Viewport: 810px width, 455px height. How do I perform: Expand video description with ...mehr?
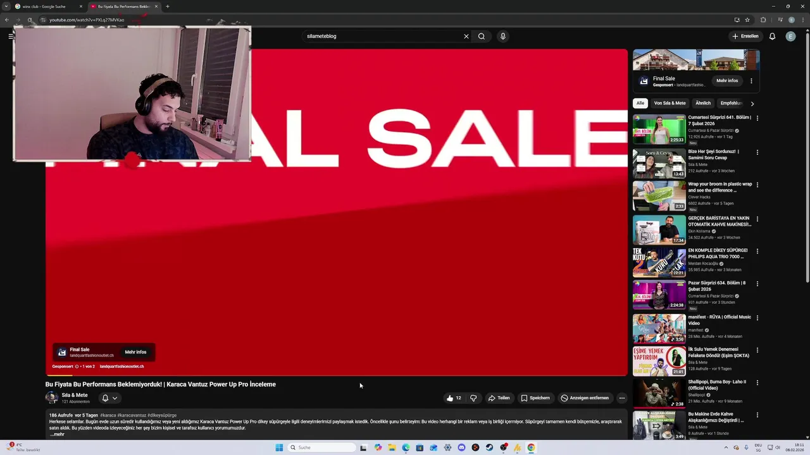[57, 434]
